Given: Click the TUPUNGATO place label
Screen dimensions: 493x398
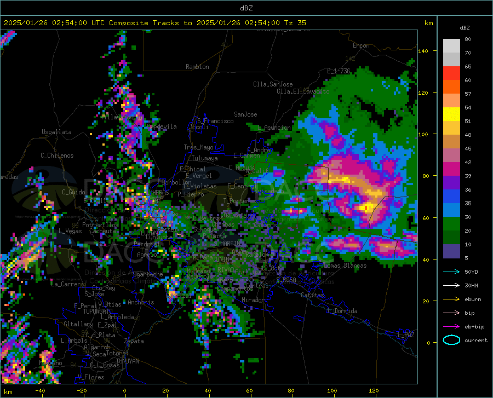Looking at the screenshot, I should point(98,312).
